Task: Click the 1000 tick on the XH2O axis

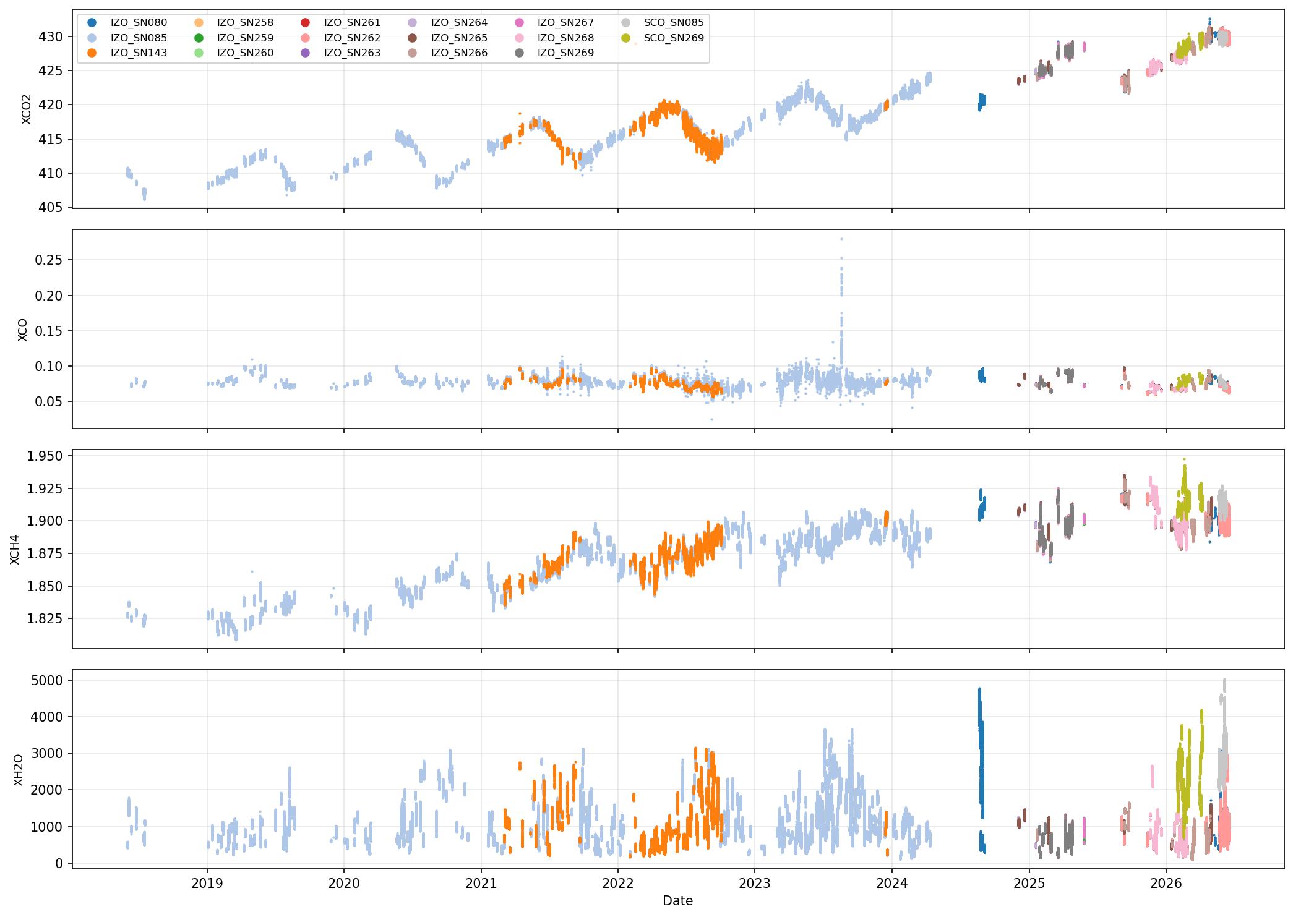Action: point(48,827)
